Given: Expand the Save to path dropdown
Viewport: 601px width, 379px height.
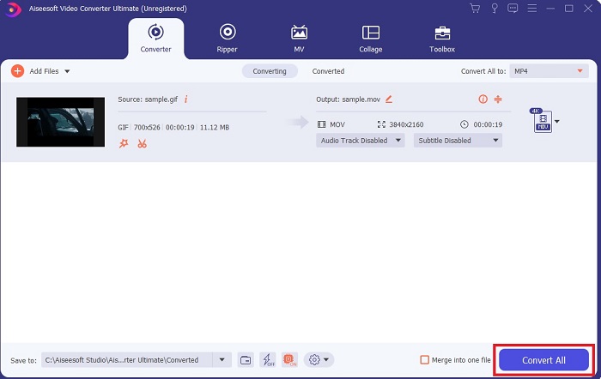Looking at the screenshot, I should pyautogui.click(x=222, y=360).
